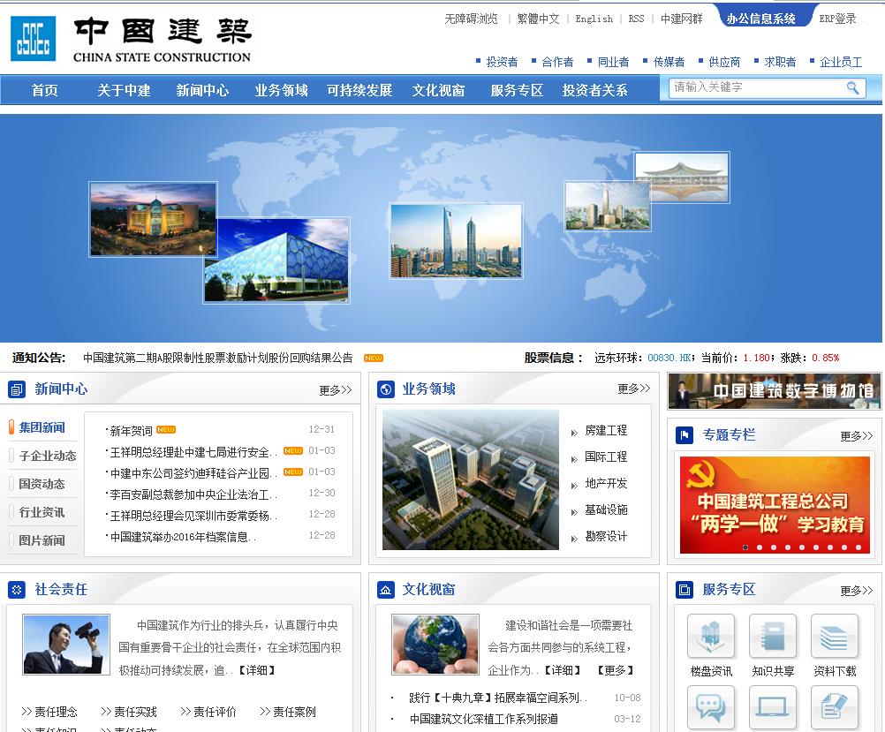This screenshot has width=885, height=732.
Task: Click the NEW badge in 通知公告
Action: [x=374, y=358]
